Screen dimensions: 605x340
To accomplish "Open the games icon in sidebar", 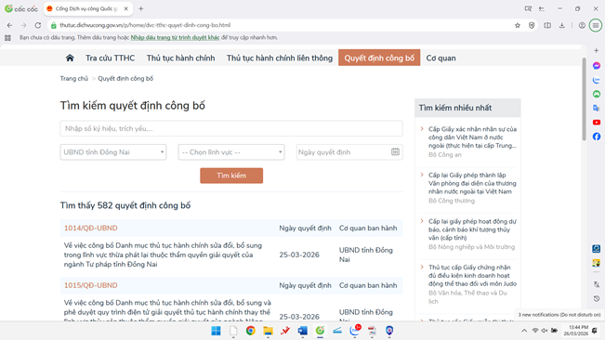I will point(597,94).
